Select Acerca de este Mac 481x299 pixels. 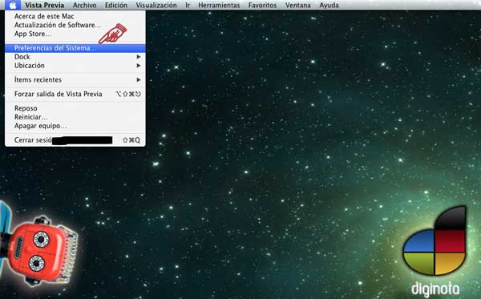click(75, 16)
